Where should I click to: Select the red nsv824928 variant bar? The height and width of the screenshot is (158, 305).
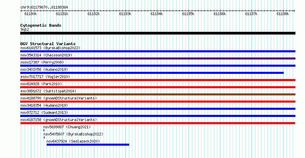click(x=158, y=87)
